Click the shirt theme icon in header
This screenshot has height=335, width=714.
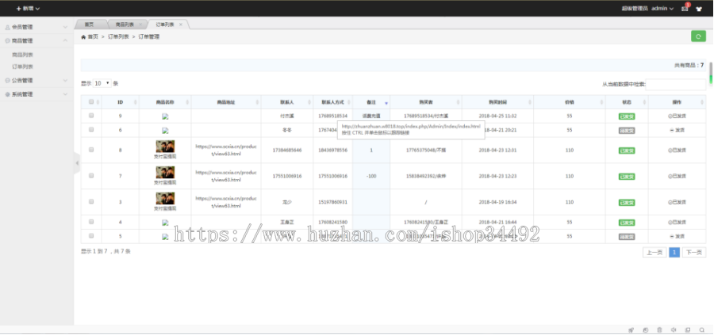pos(699,9)
